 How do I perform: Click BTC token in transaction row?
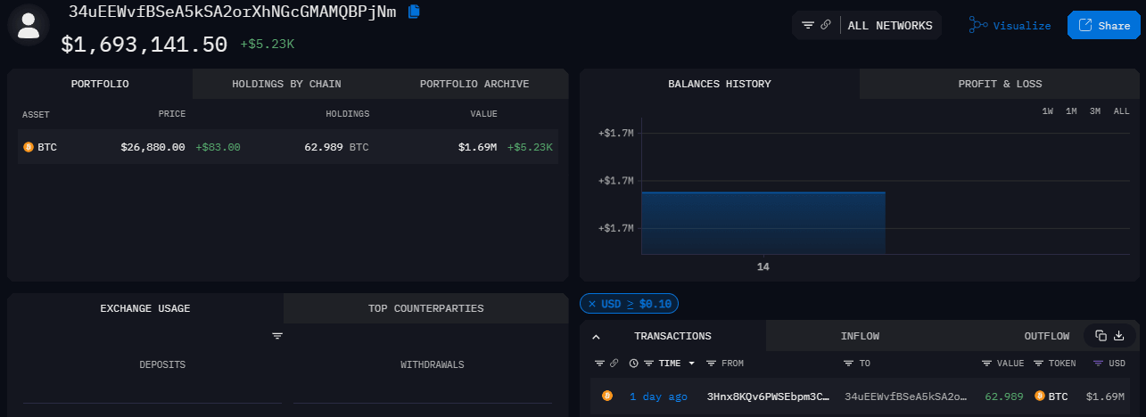click(x=1051, y=397)
